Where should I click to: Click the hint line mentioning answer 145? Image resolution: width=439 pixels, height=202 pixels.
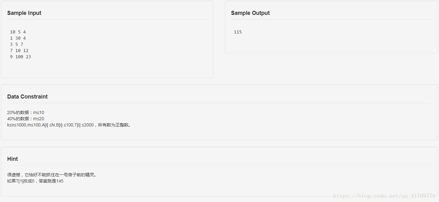click(35, 181)
